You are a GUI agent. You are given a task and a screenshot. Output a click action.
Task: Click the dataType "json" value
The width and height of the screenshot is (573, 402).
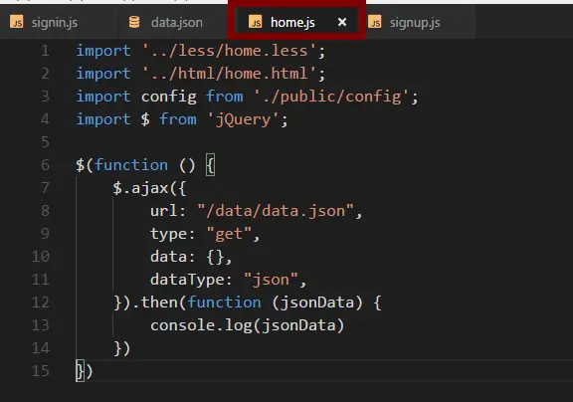point(271,280)
